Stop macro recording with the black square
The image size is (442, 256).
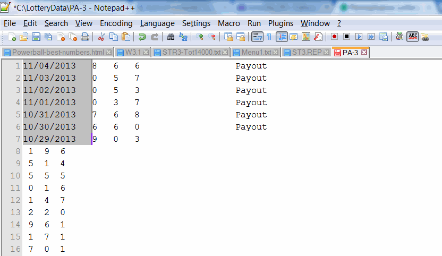347,37
